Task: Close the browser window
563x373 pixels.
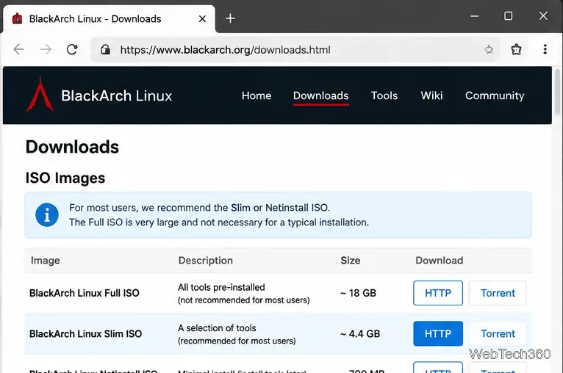Action: [x=543, y=15]
